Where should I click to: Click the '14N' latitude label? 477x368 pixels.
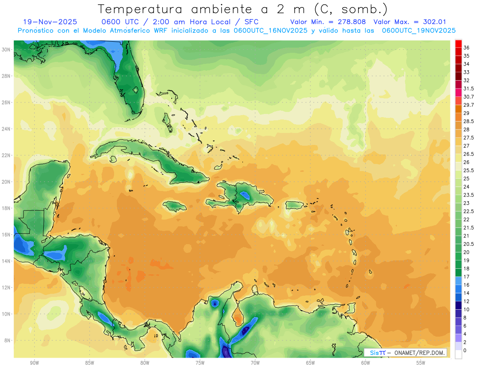pos(6,261)
